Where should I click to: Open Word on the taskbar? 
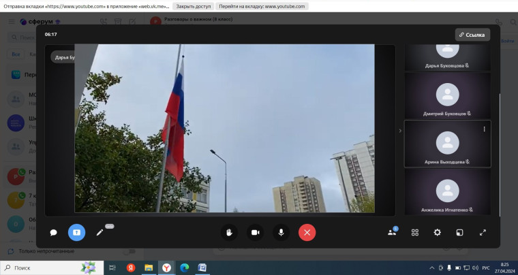[x=202, y=268]
